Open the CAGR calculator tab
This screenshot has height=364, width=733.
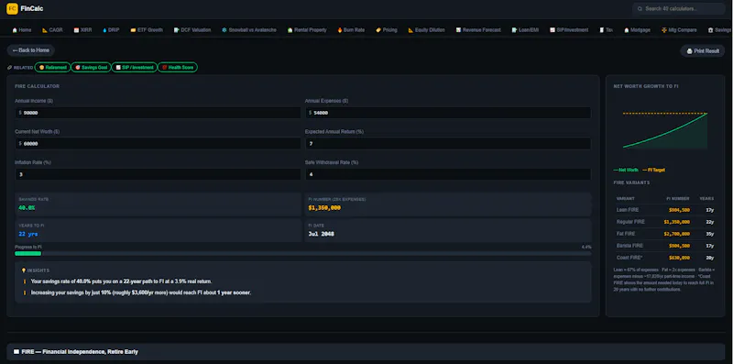coord(52,30)
